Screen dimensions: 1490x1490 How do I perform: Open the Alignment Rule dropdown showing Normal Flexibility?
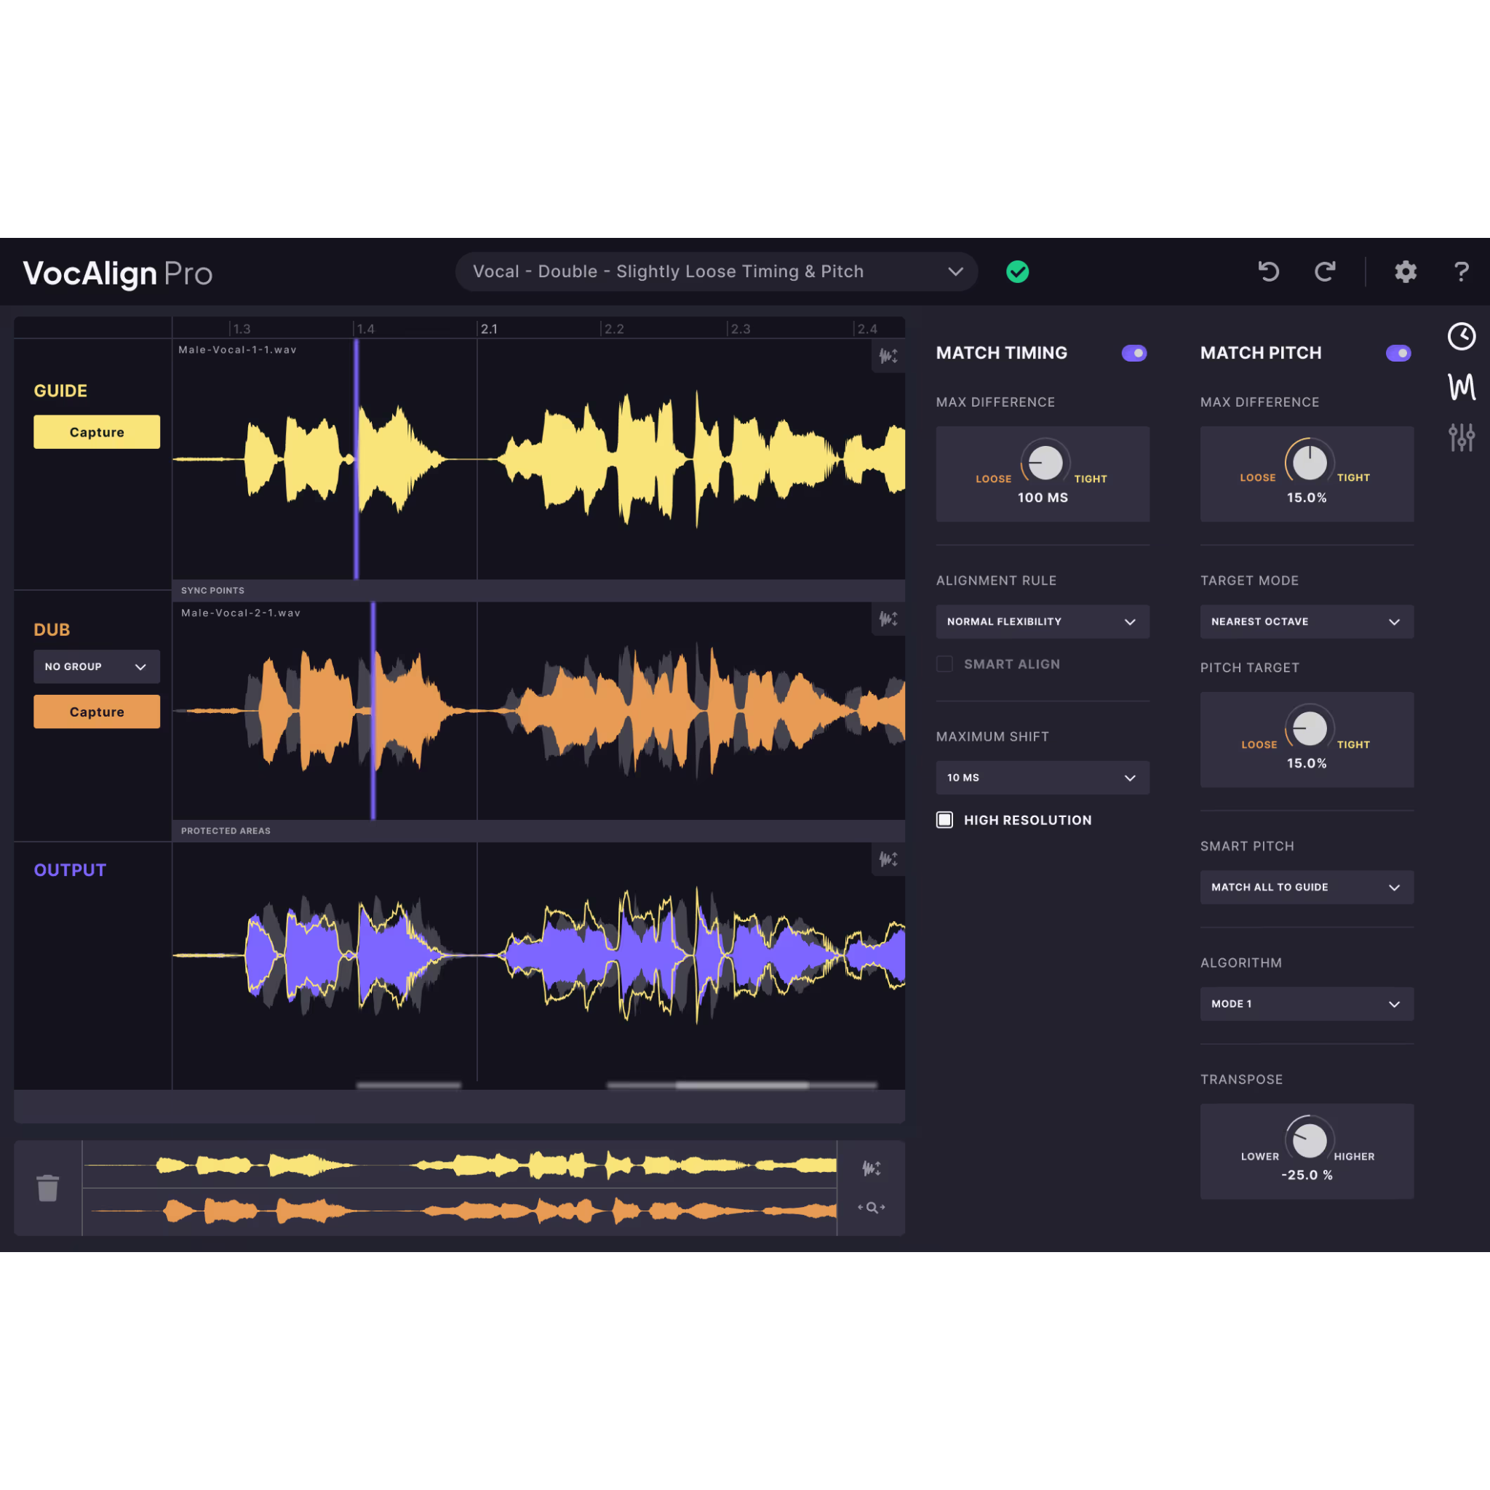click(1043, 621)
